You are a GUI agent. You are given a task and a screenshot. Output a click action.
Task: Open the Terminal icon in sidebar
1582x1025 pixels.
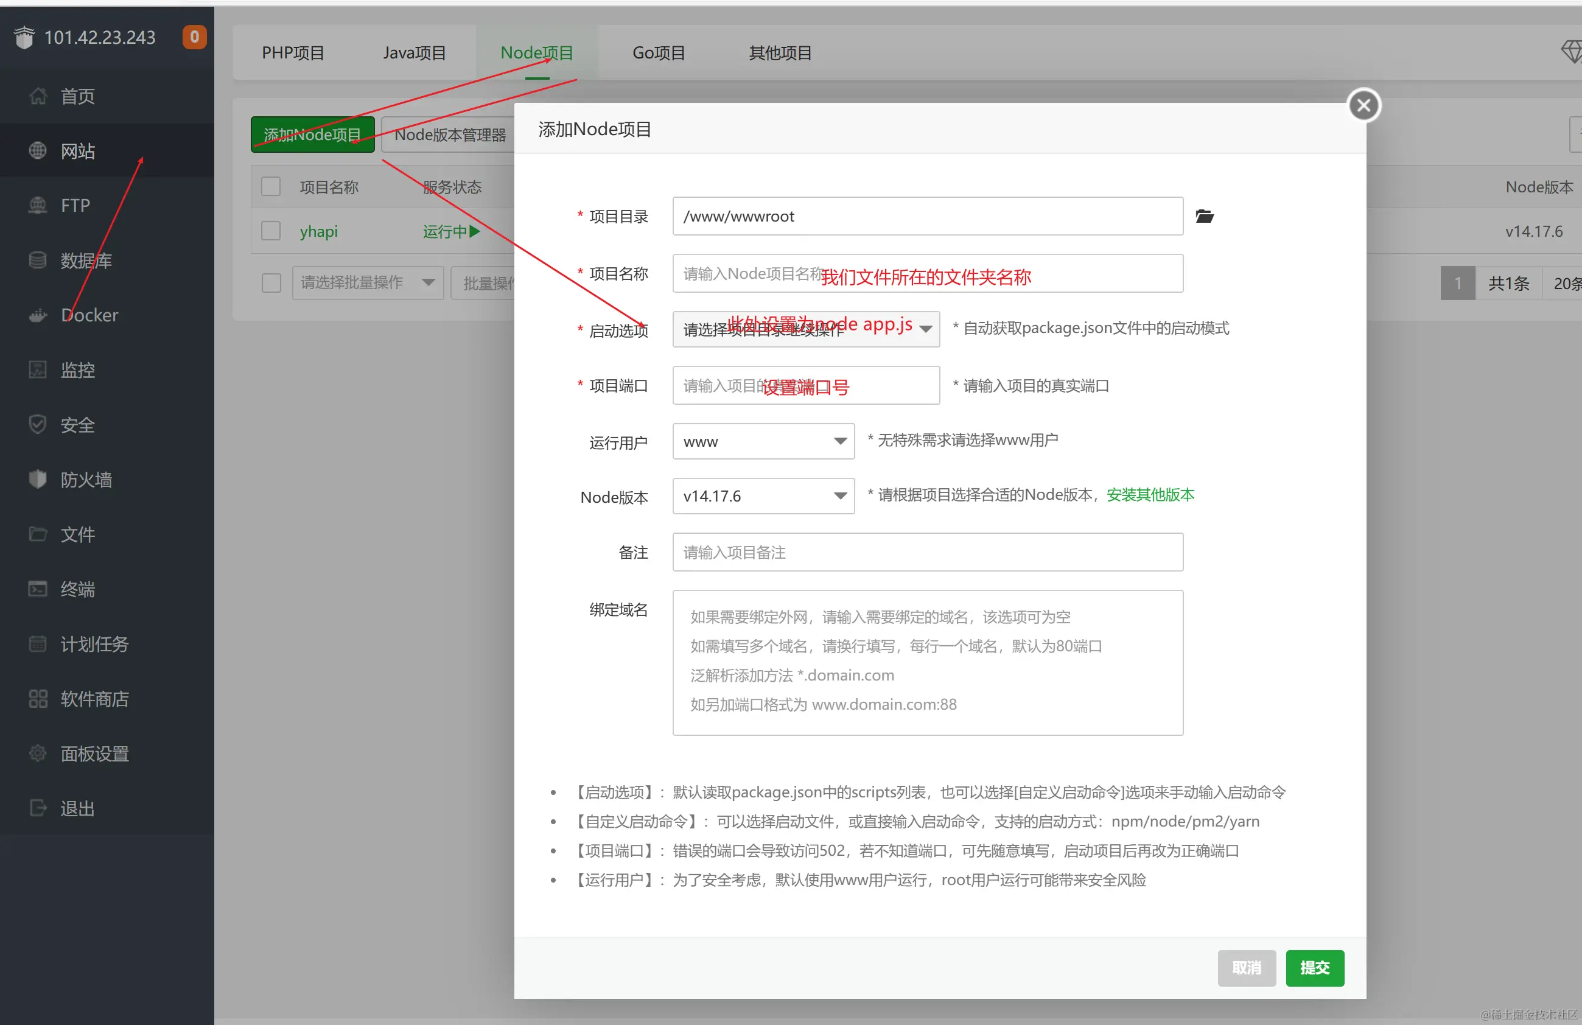coord(38,589)
